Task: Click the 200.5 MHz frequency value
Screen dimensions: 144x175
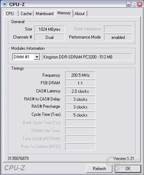Action: [80, 75]
